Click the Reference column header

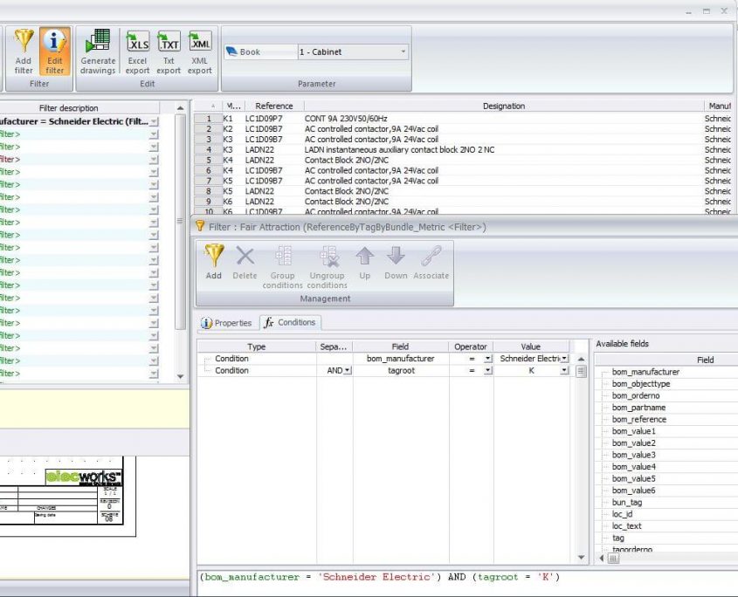point(273,106)
